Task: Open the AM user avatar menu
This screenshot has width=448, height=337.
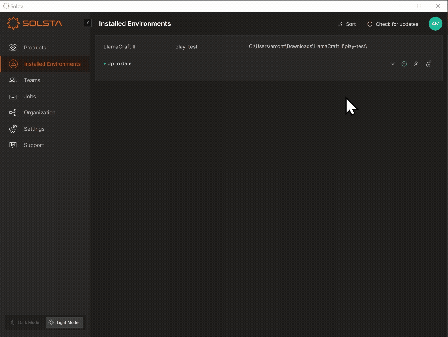Action: coord(435,24)
